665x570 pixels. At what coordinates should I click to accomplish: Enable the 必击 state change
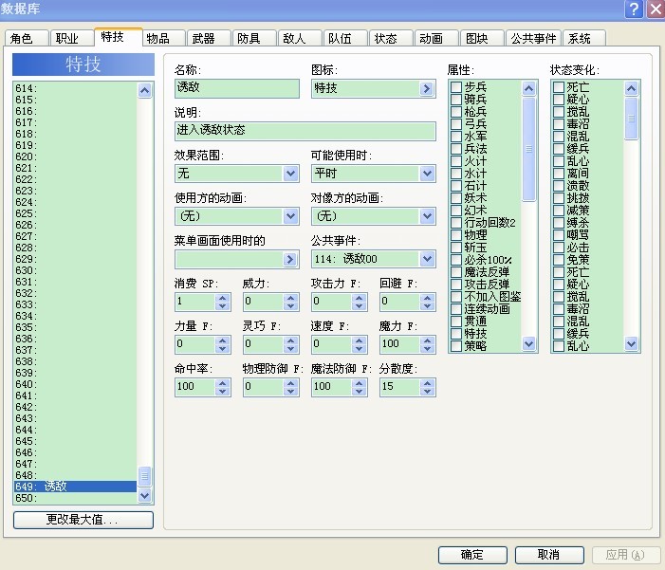coord(559,248)
